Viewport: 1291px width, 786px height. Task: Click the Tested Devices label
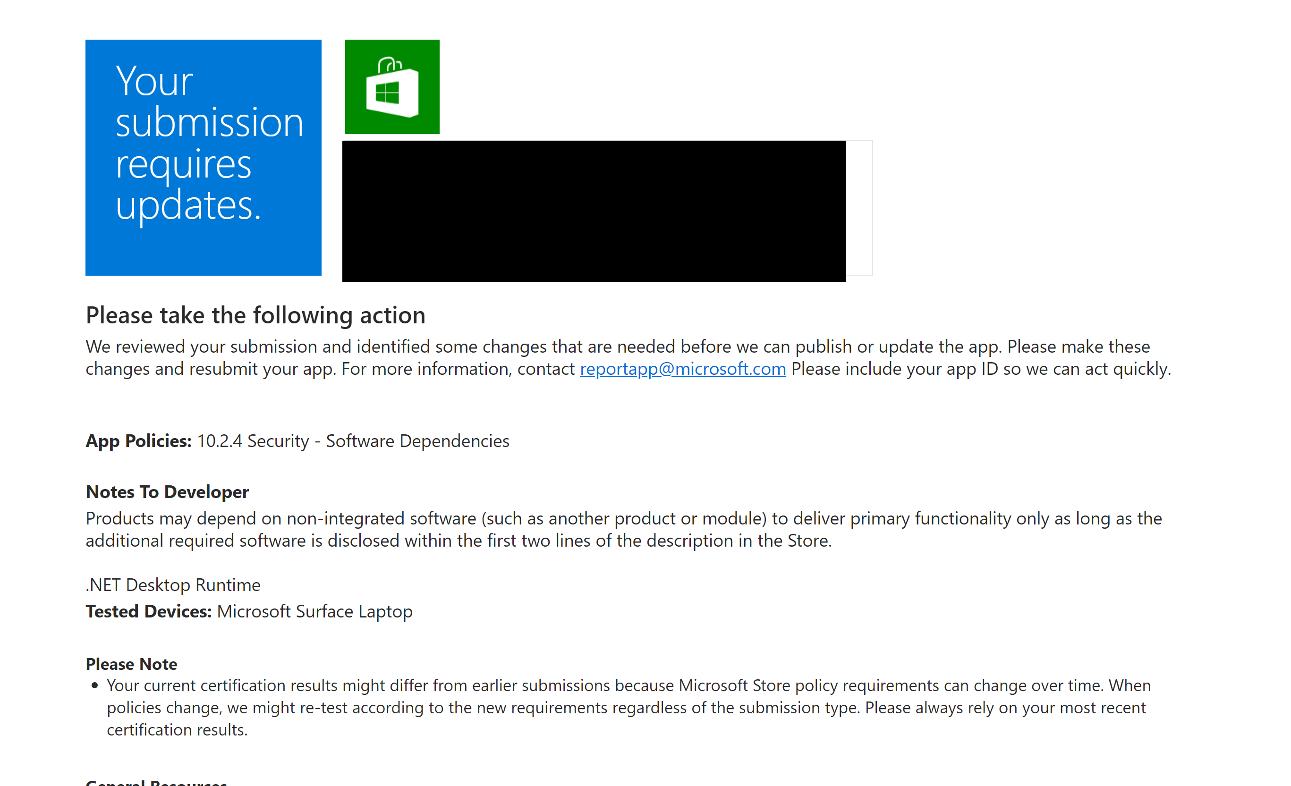148,611
